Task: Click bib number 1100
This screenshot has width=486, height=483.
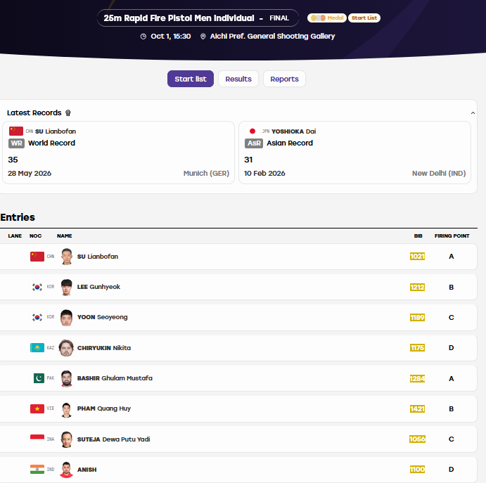Action: pos(417,470)
